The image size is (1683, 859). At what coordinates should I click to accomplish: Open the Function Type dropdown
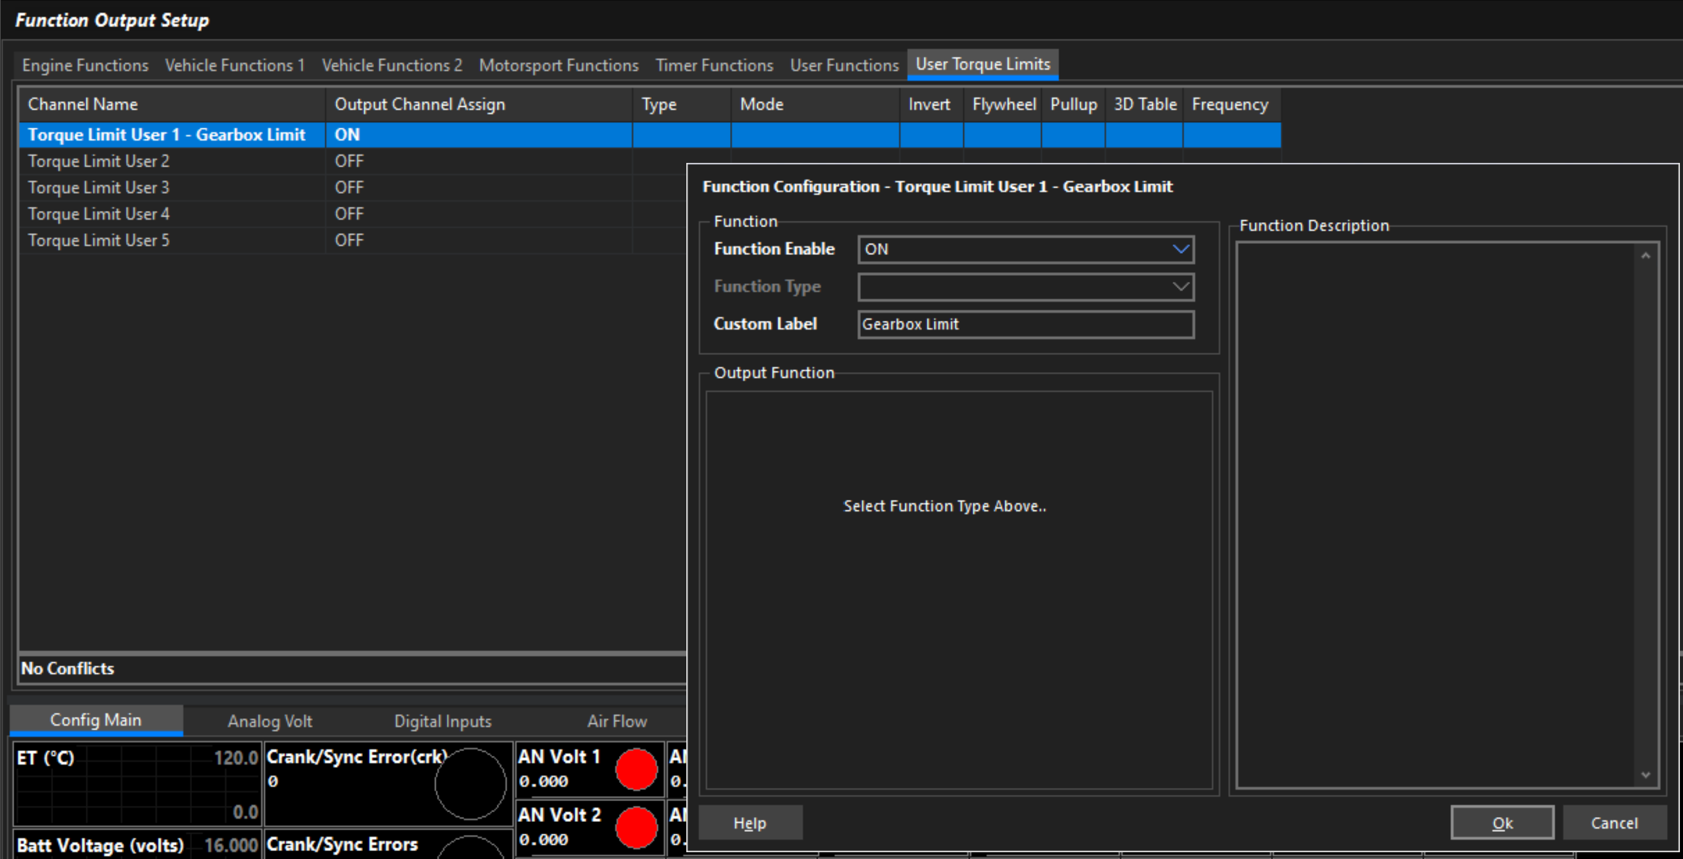coord(1026,287)
